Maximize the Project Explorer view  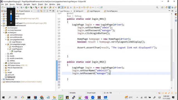[53, 11]
